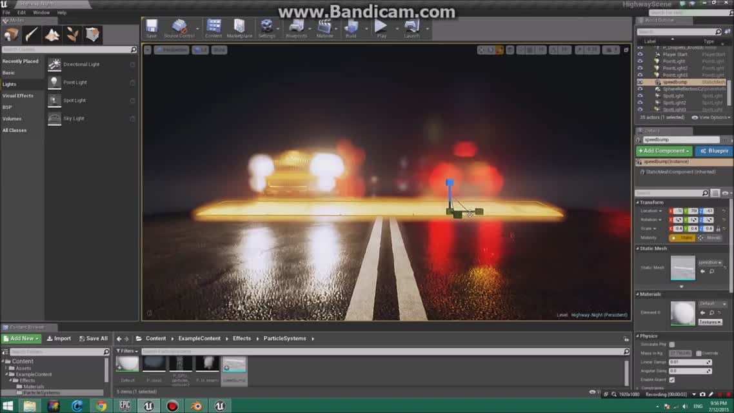Screen dimensions: 734x413
Task: Open Blender from the taskbar
Action: click(x=196, y=405)
